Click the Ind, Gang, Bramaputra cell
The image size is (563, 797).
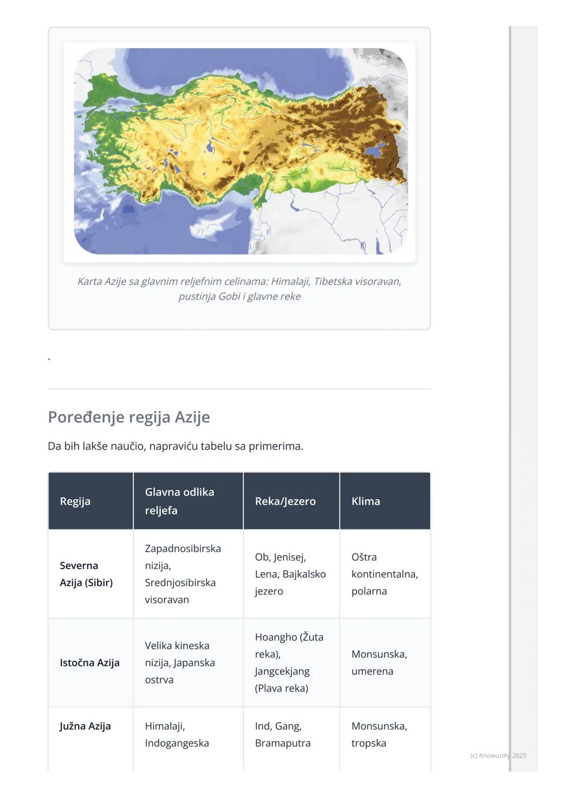pos(283,734)
